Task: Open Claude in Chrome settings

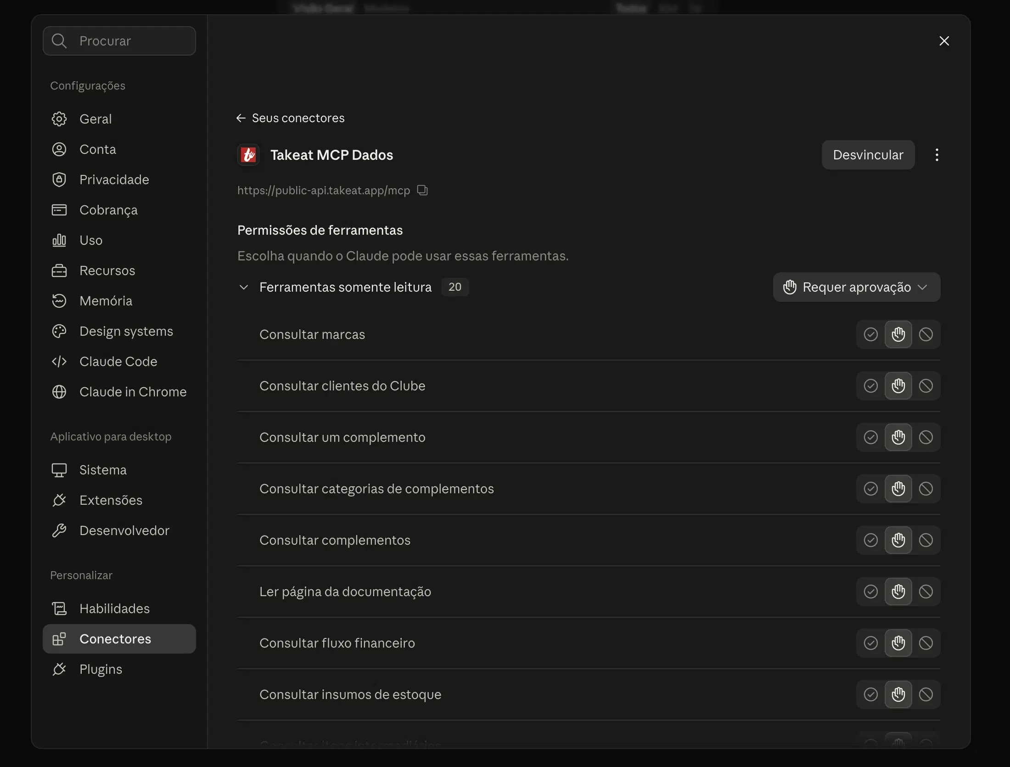Action: pyautogui.click(x=119, y=392)
